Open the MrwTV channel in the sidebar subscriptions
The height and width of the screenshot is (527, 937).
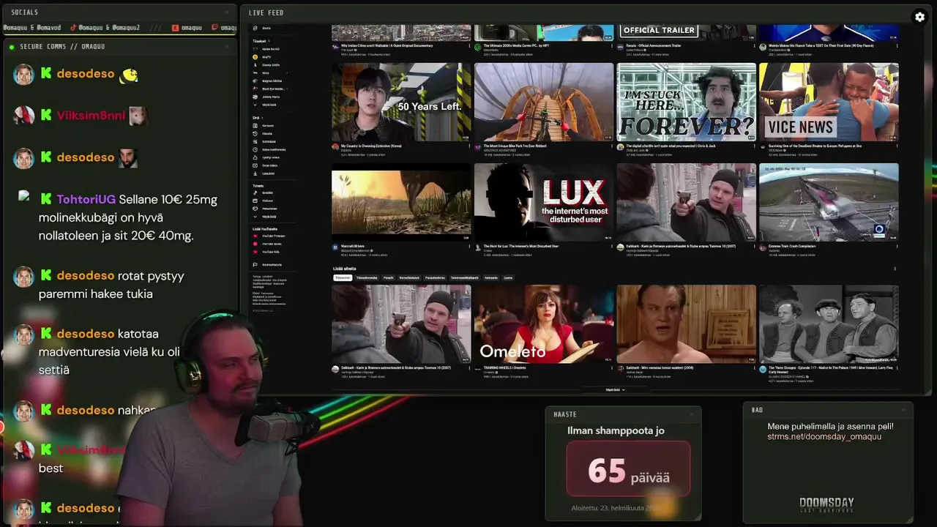pyautogui.click(x=261, y=57)
